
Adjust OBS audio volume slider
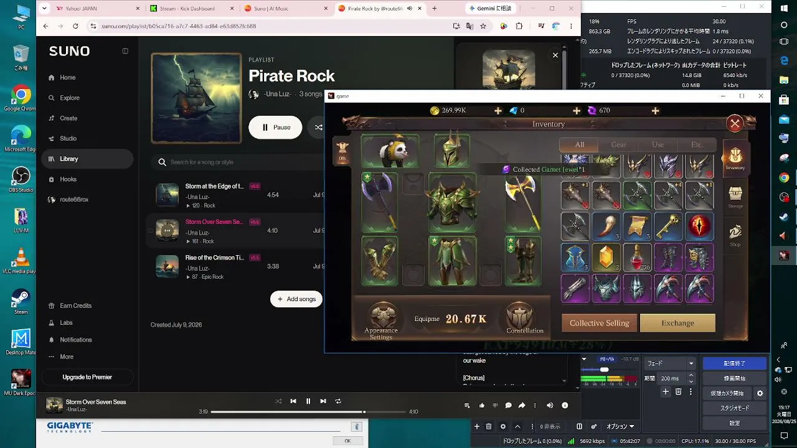coord(603,370)
